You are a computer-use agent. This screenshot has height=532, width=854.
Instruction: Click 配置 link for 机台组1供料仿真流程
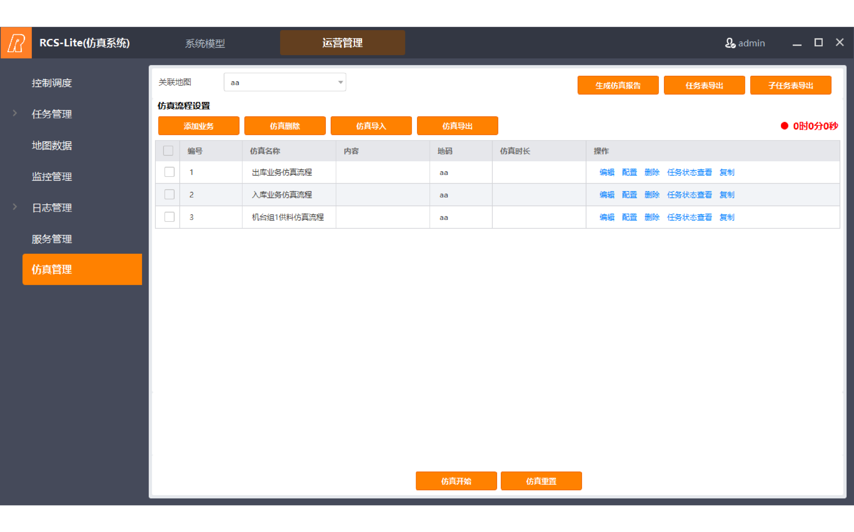coord(629,217)
